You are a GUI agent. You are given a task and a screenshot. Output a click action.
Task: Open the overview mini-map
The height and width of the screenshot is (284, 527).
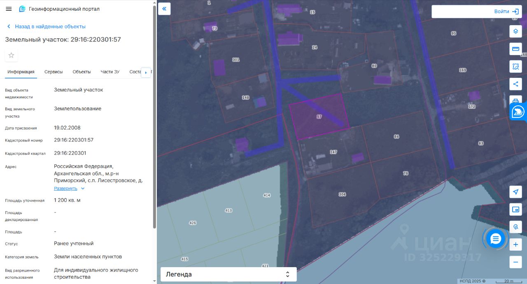[x=515, y=210]
